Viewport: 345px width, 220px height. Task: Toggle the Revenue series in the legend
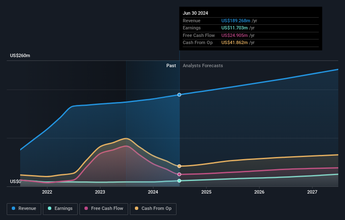(24, 208)
